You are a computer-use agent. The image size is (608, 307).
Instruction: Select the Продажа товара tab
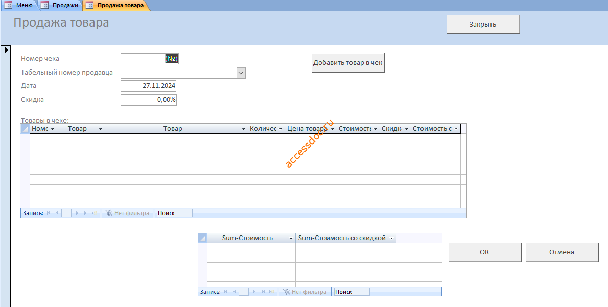pos(116,6)
